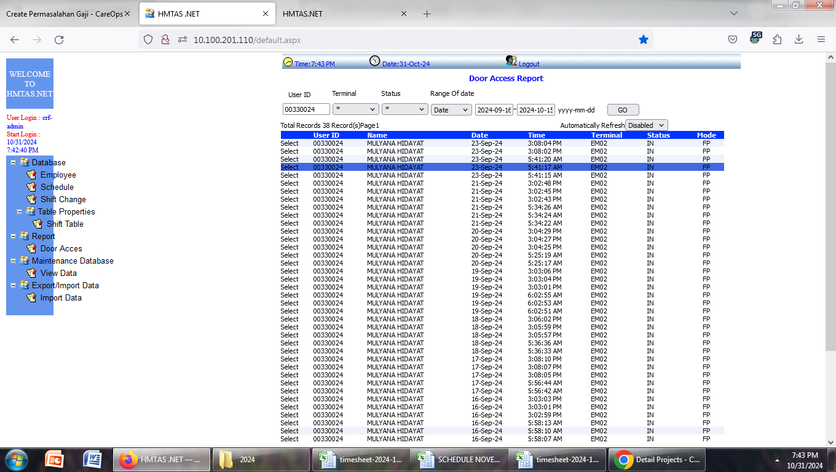Open Firefox downloads icon
Screen dimensions: 836x472
799,39
